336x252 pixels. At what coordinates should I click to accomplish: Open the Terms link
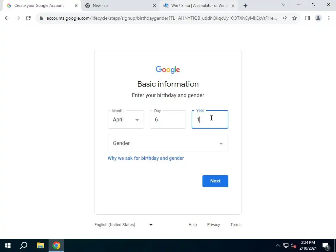[236, 225]
